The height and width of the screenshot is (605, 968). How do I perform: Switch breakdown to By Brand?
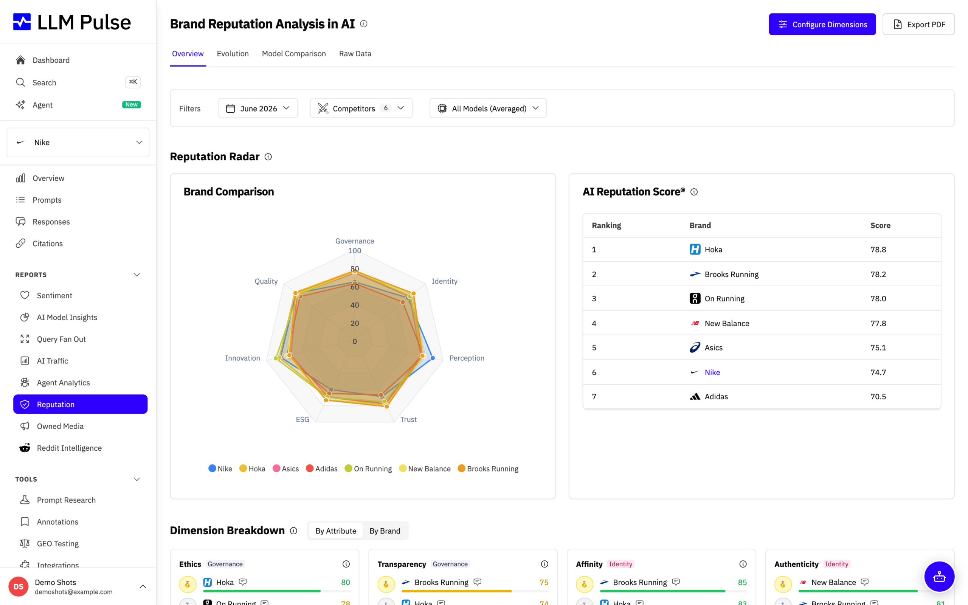click(385, 531)
